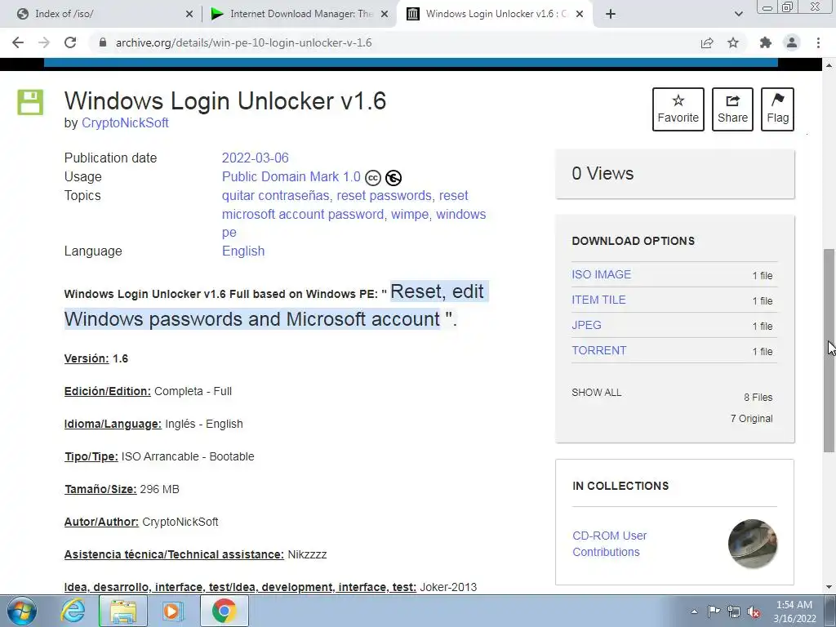Go back using the browser back arrow
The width and height of the screenshot is (836, 627).
18,42
